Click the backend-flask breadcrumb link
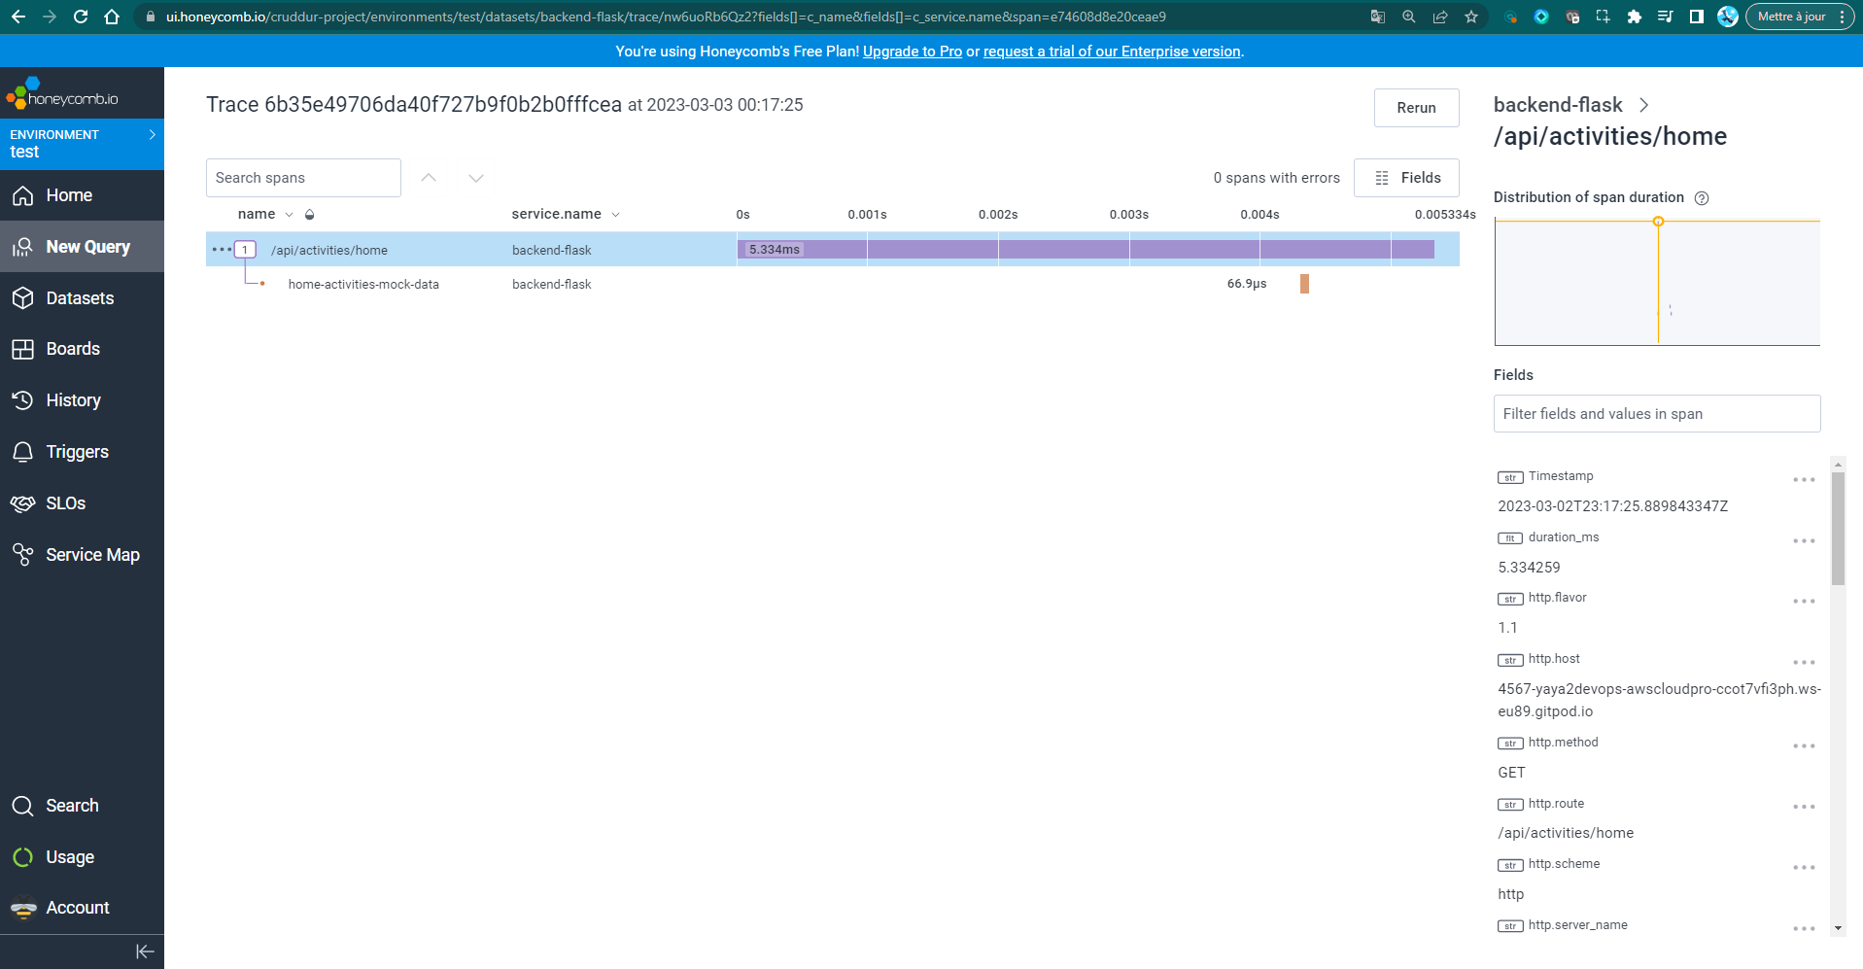This screenshot has width=1863, height=969. coord(1558,105)
